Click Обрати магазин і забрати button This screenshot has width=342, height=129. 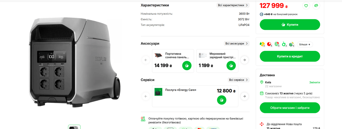pos(290,108)
